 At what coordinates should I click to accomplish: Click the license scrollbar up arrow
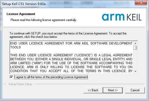135,43
